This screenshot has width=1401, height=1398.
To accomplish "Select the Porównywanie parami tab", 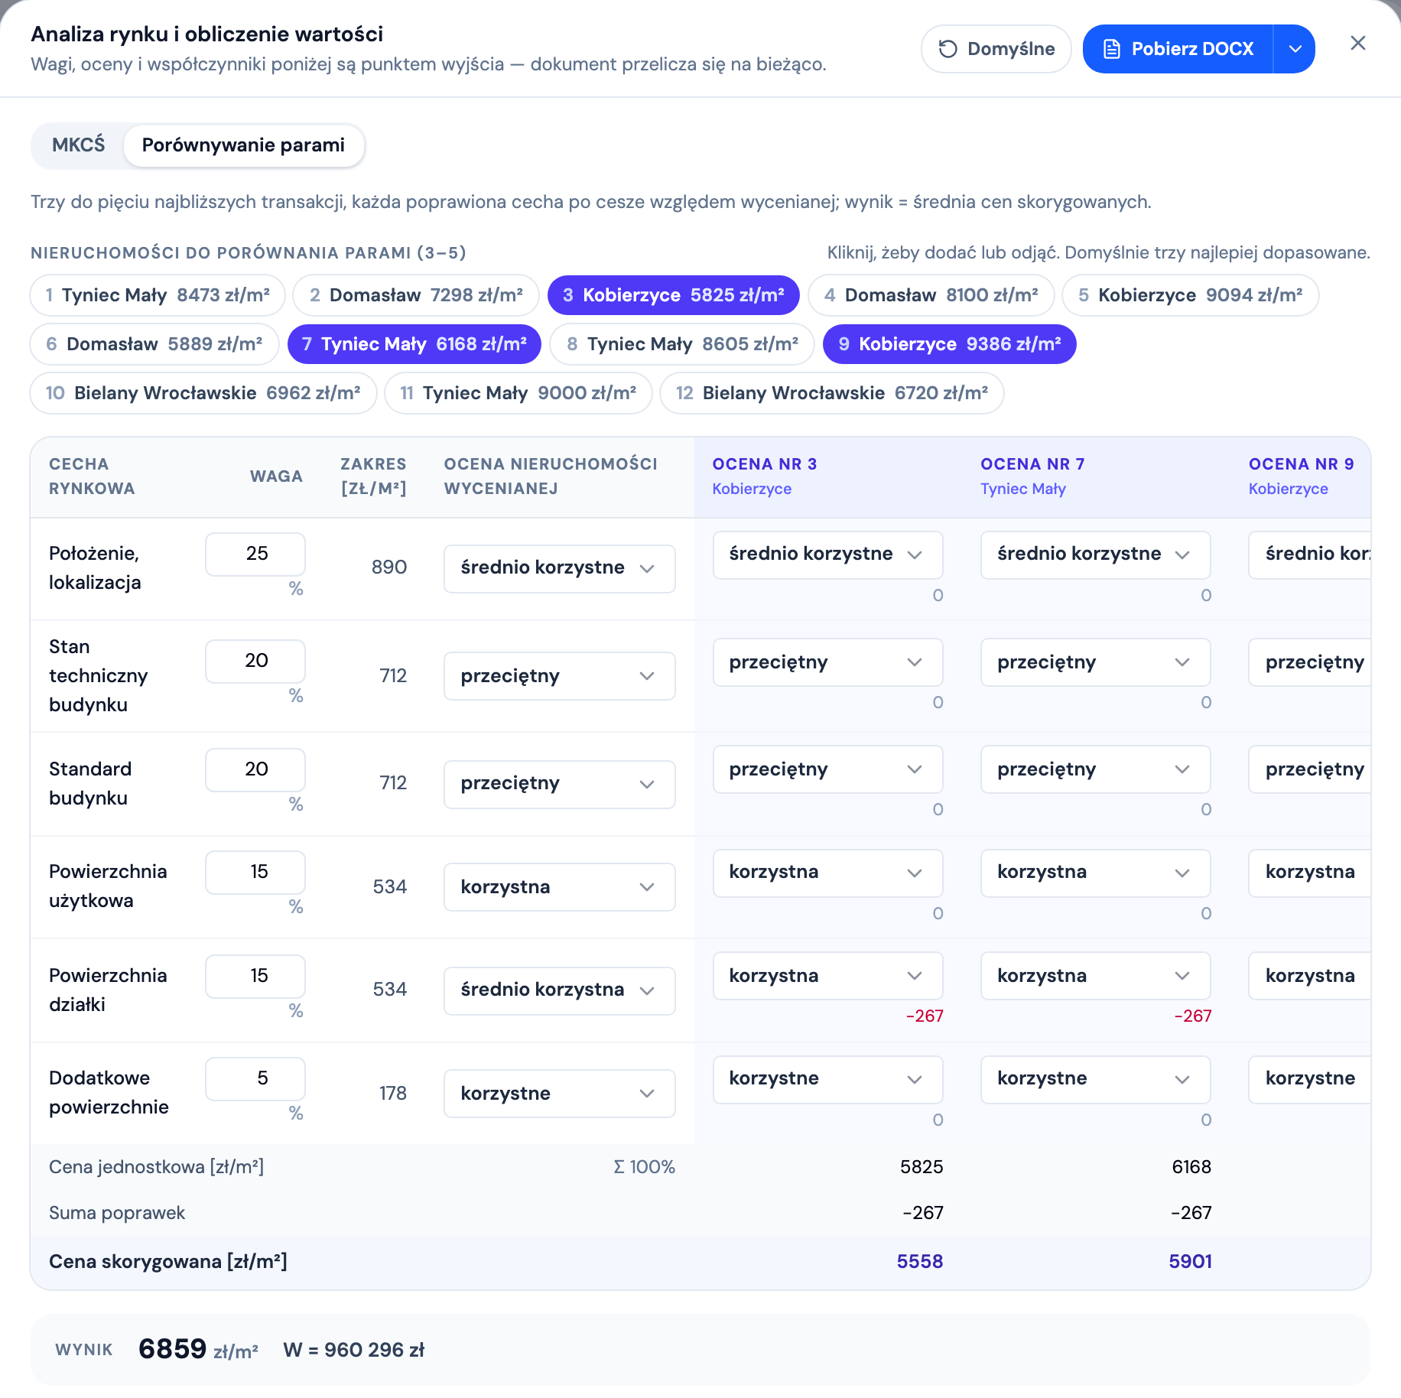I will click(x=243, y=145).
